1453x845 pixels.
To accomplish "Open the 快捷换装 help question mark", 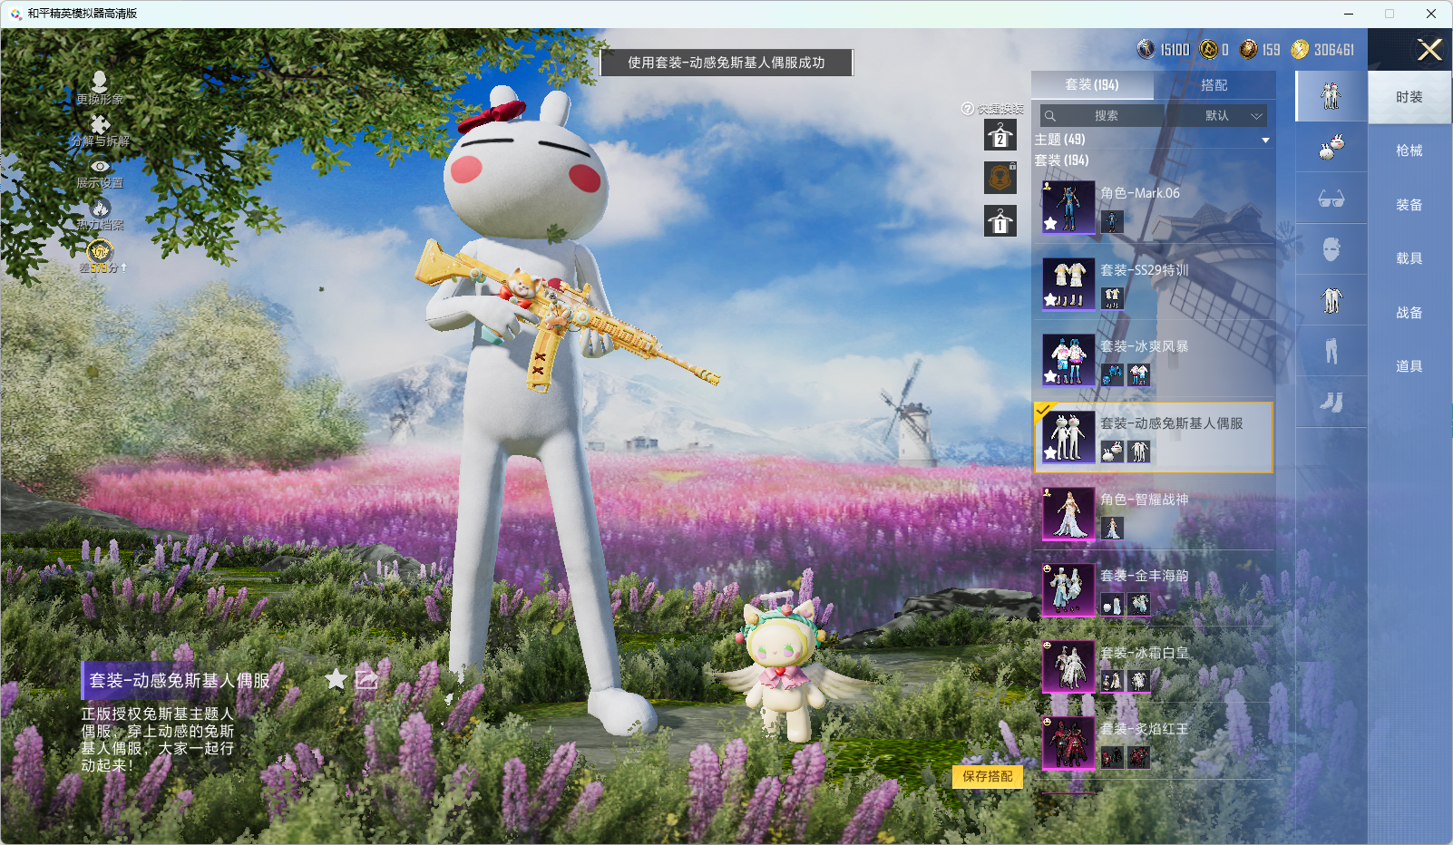I will (968, 109).
